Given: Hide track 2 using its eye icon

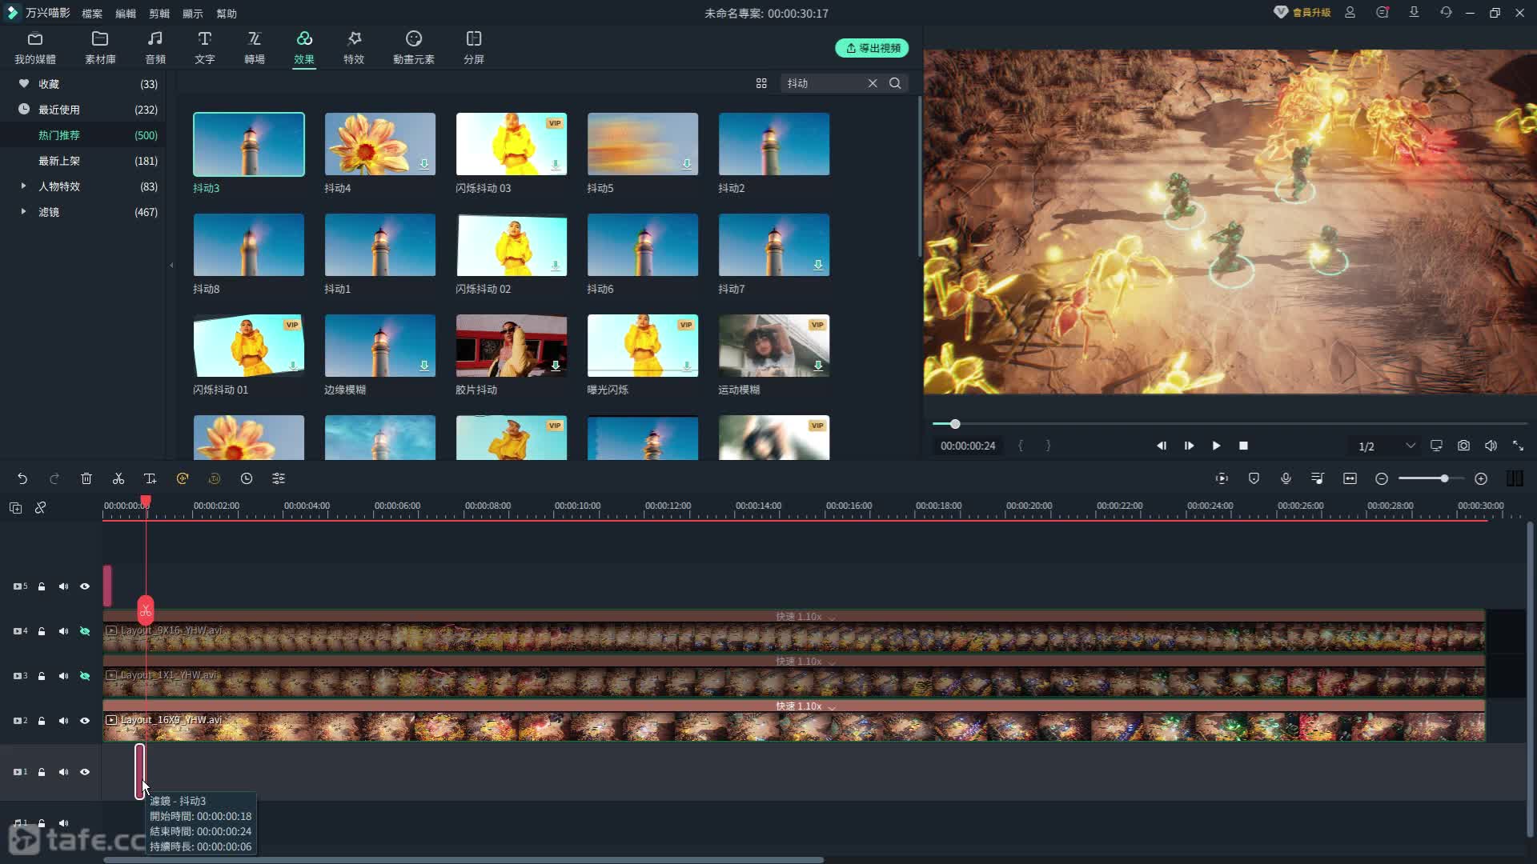Looking at the screenshot, I should coord(85,721).
